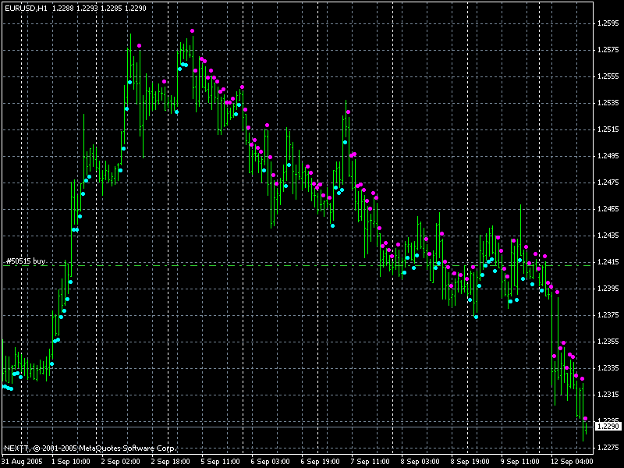Click the highest magenta indicator dot
Image resolution: width=624 pixels, height=468 pixels.
tap(192, 31)
